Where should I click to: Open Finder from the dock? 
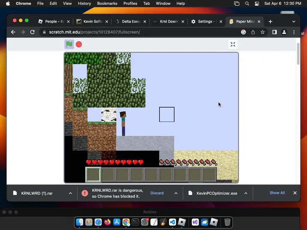pos(79,222)
